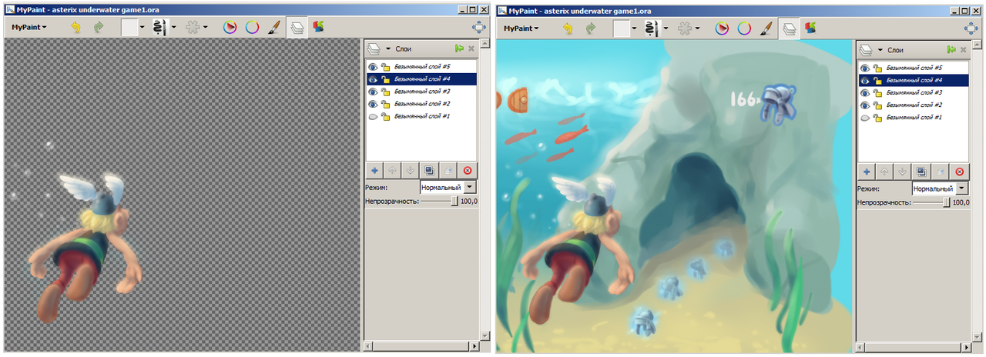This screenshot has width=986, height=357.
Task: Detach Layers panel via green arrow, right window
Action: pos(951,48)
